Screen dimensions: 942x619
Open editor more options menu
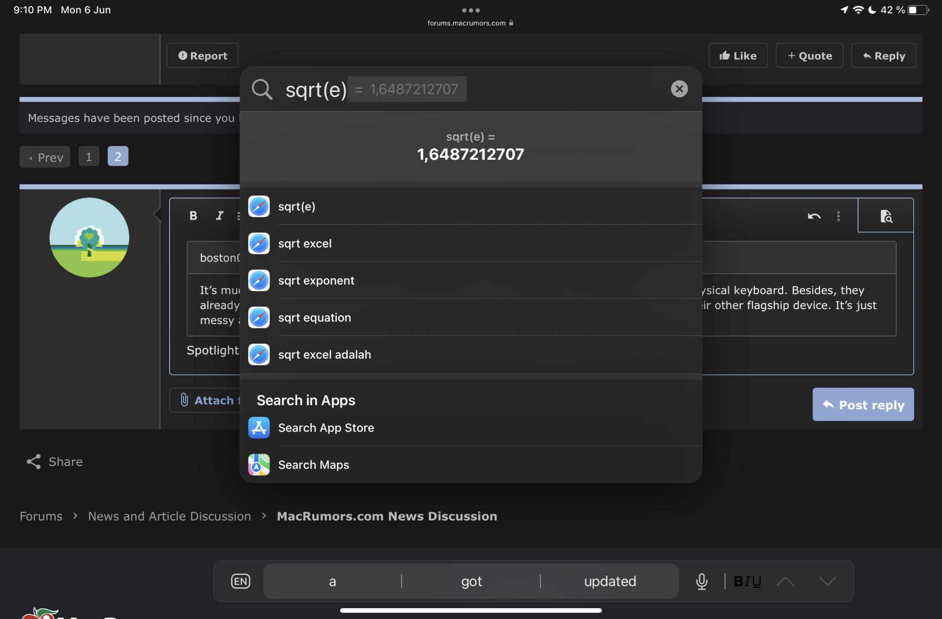pyautogui.click(x=838, y=216)
